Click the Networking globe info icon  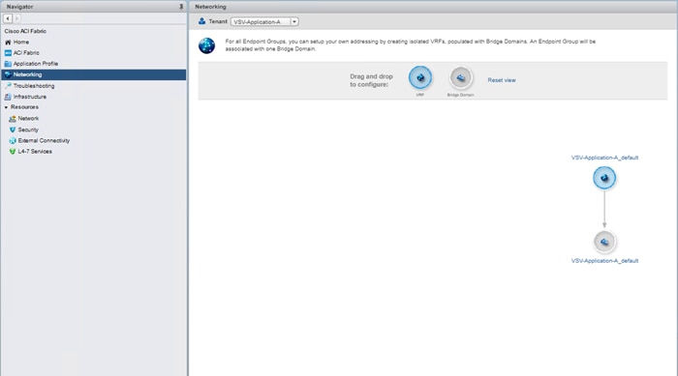206,45
